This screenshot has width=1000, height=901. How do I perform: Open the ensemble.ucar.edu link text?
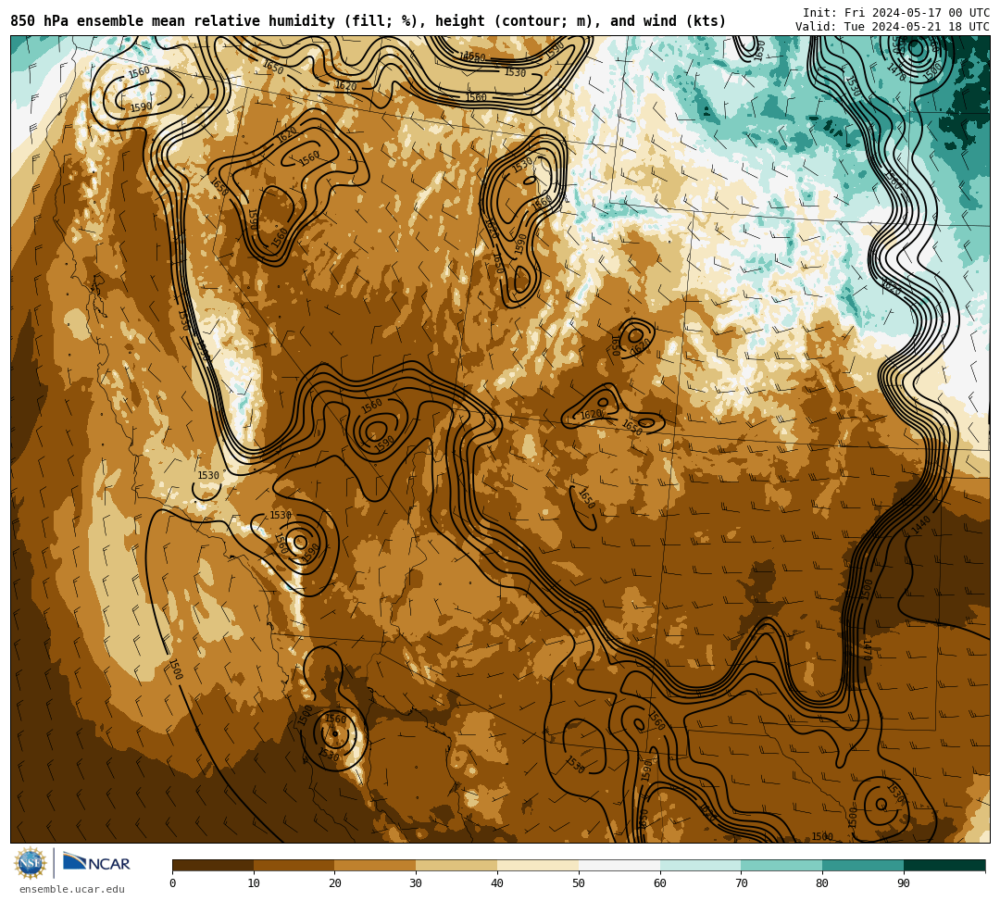pyautogui.click(x=72, y=889)
